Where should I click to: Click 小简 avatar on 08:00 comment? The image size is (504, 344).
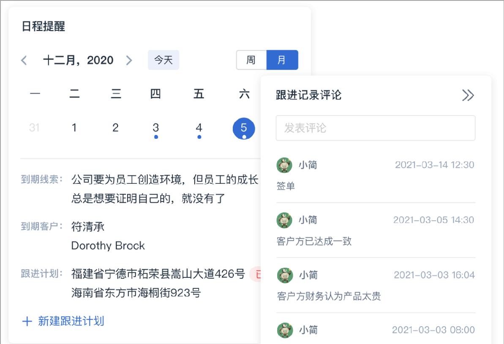coord(285,330)
